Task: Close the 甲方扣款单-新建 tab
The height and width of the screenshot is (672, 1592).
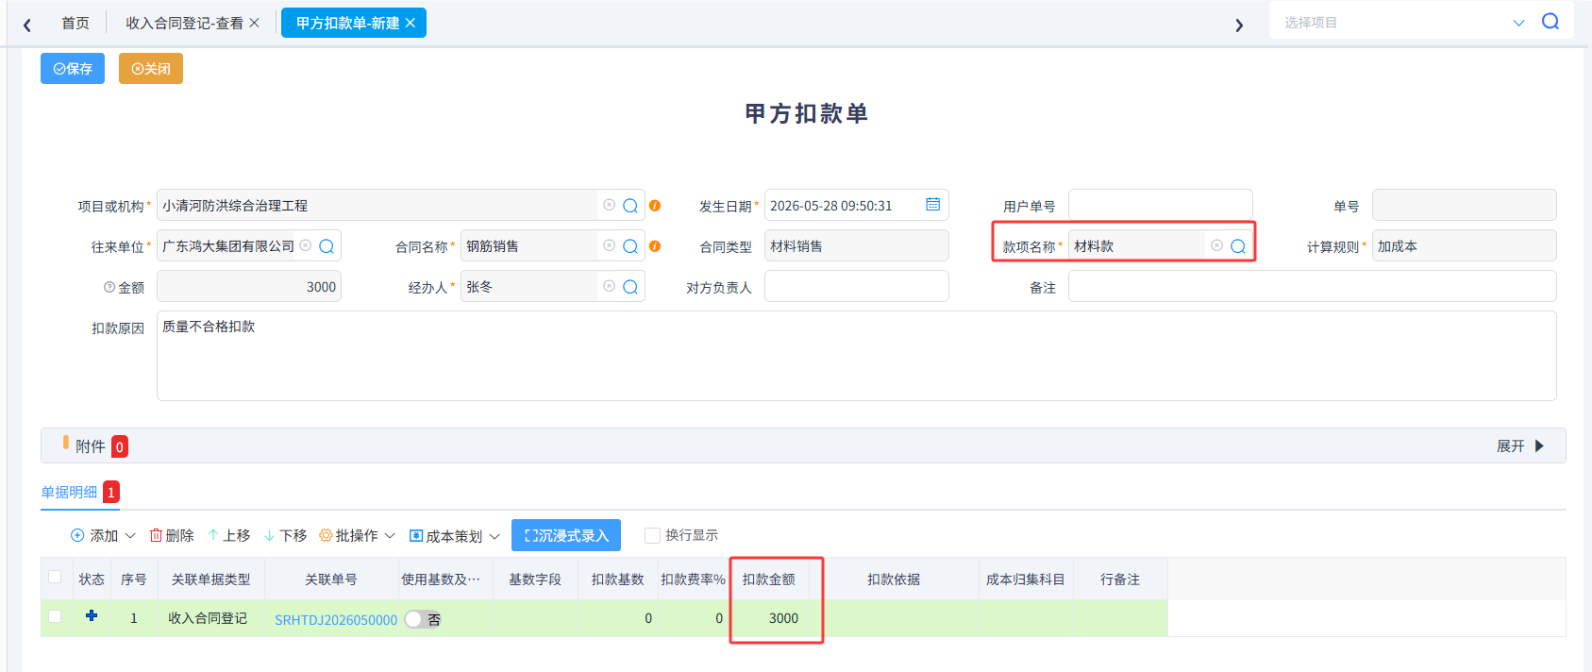Action: pos(411,23)
